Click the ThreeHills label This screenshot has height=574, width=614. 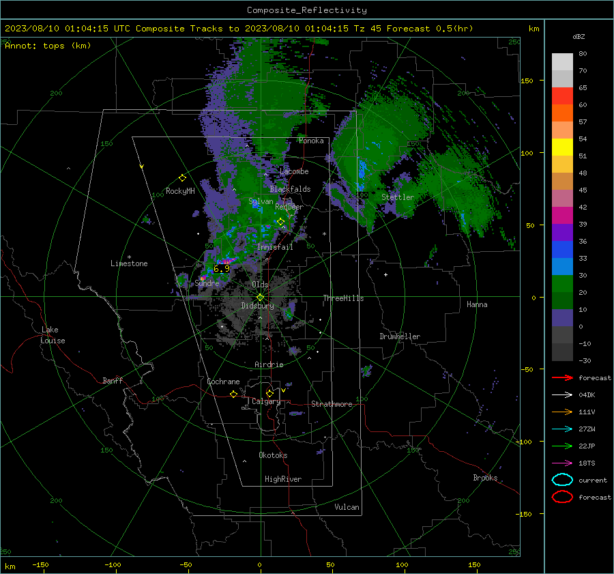[343, 298]
